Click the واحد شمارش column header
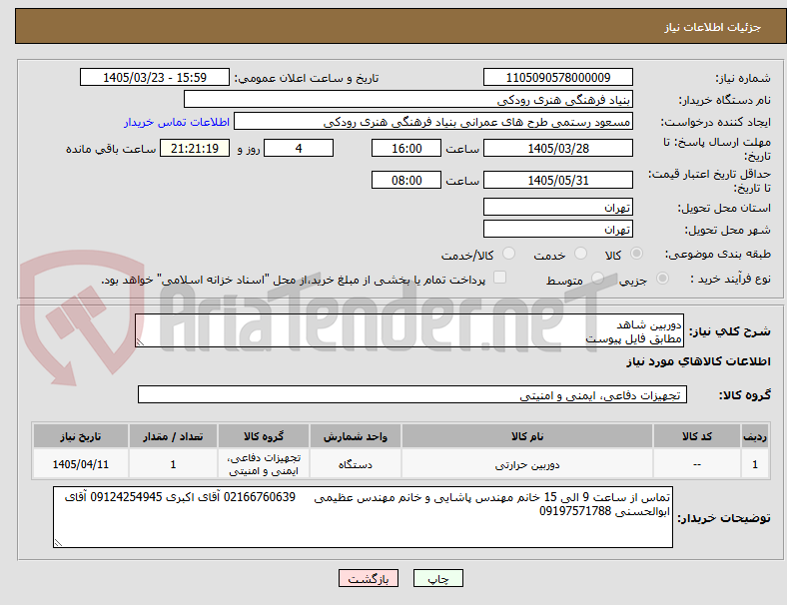This screenshot has width=787, height=605. pyautogui.click(x=356, y=436)
